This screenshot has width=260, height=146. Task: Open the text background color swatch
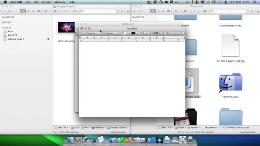pyautogui.click(x=138, y=33)
